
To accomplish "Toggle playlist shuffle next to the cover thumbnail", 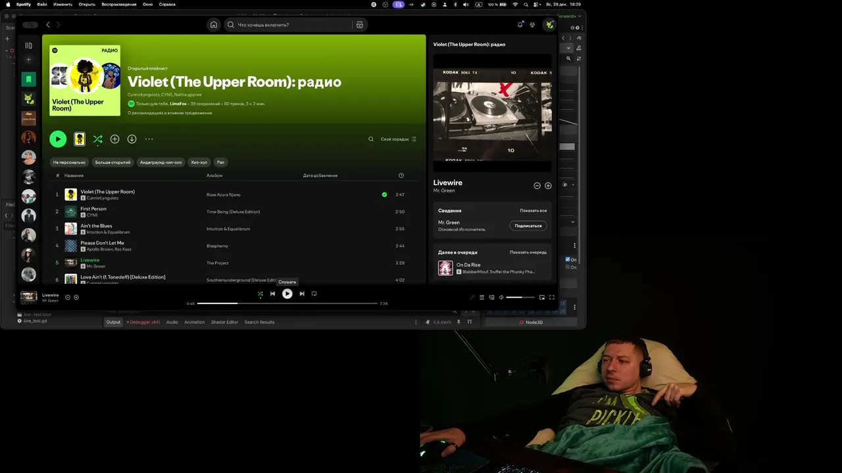I will click(x=97, y=139).
